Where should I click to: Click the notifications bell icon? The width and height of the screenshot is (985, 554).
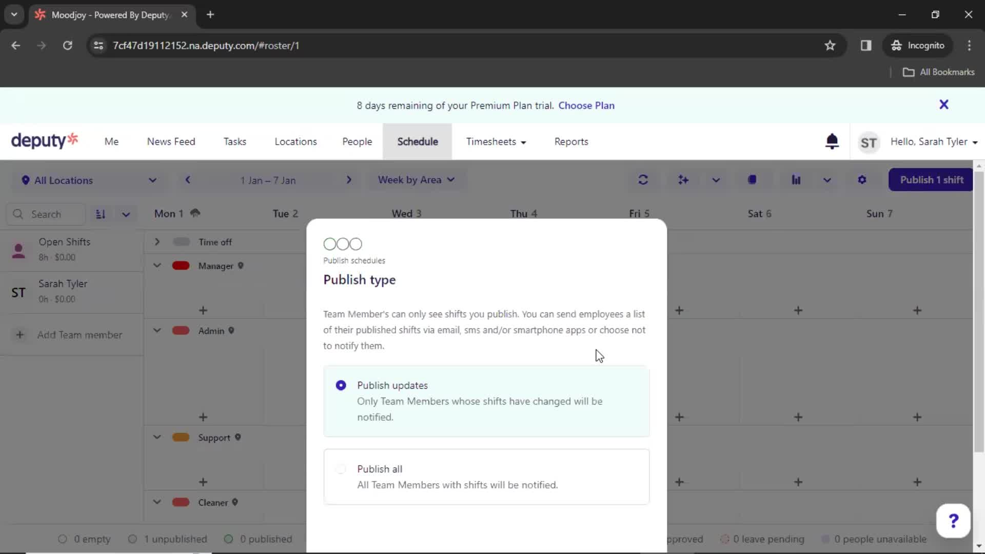coord(832,141)
